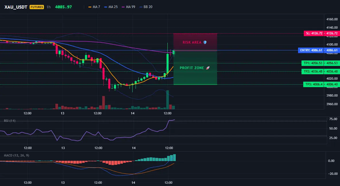Toggle the MA 7 legend entry
This screenshot has height=186, width=340.
[94, 7]
